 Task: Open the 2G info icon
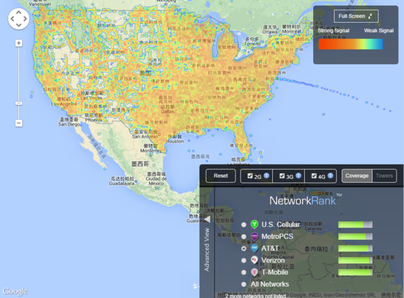[x=266, y=176]
